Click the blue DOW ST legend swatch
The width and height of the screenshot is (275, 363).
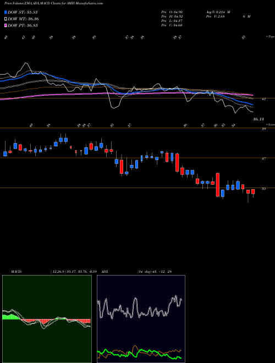pyautogui.click(x=5, y=12)
